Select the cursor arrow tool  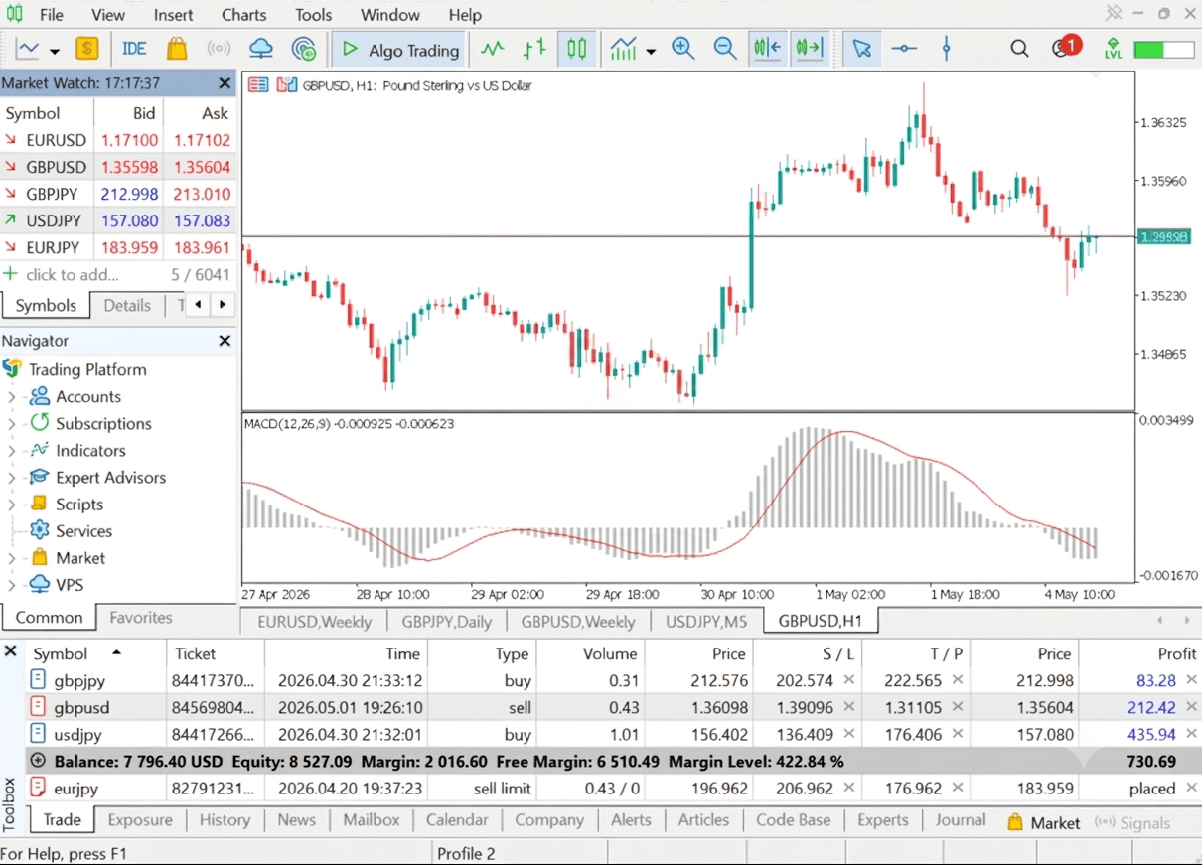861,49
